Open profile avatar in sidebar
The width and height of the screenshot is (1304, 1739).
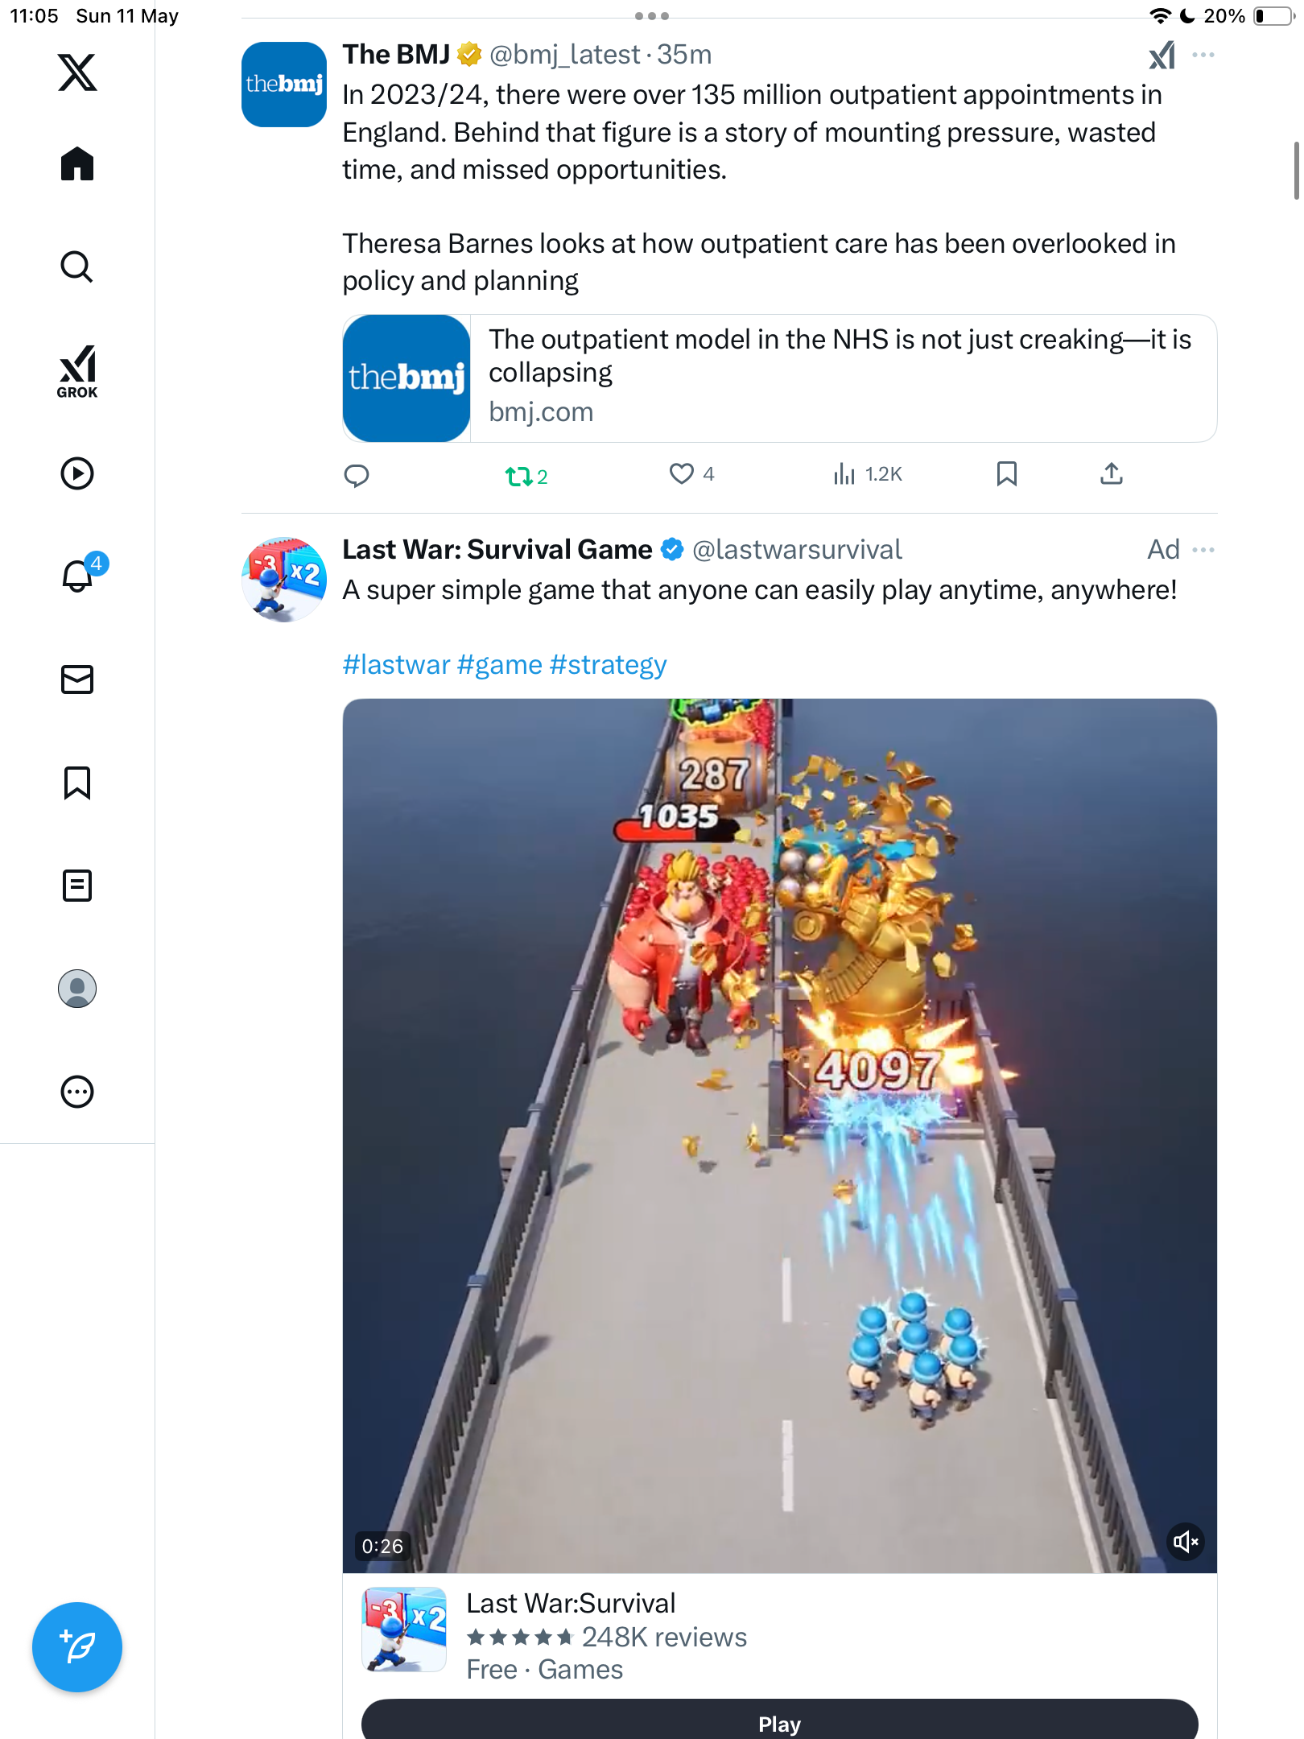click(x=77, y=989)
